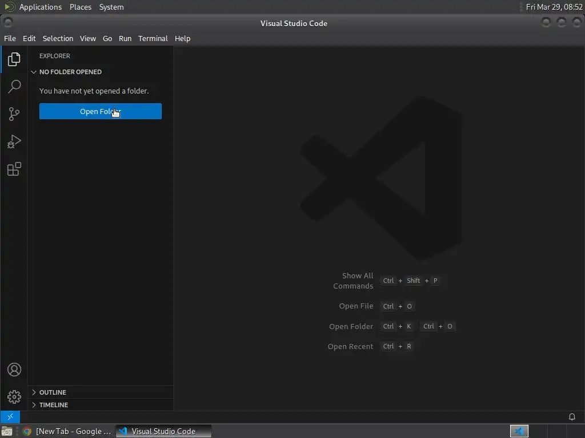Open the Help menu
Screen dimensions: 585x438
[x=182, y=38]
